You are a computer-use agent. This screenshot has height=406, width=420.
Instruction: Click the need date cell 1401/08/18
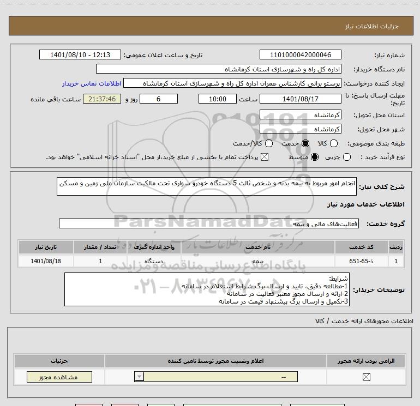(x=46, y=261)
